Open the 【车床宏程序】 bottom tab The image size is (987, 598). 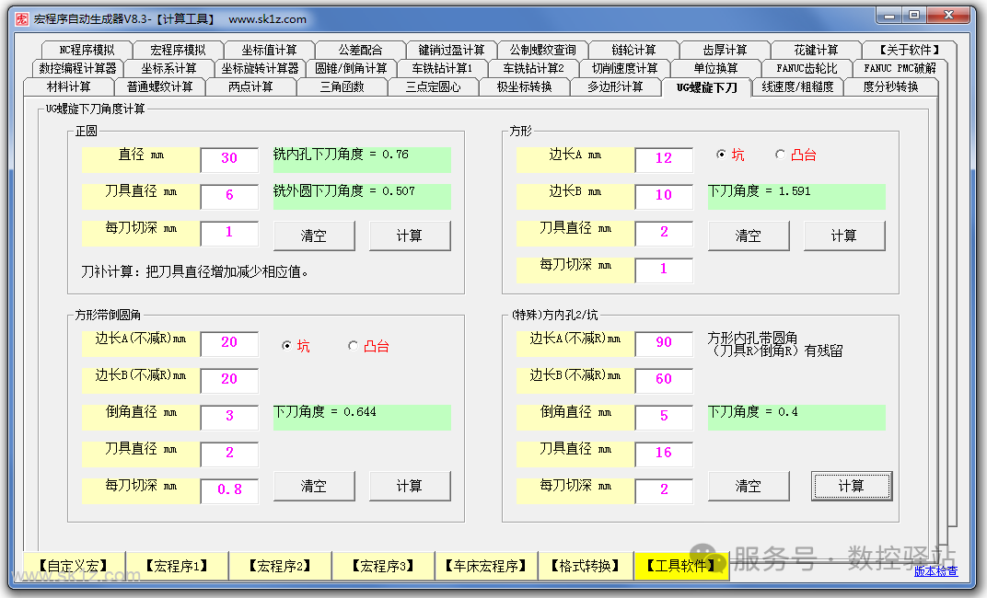(x=486, y=566)
